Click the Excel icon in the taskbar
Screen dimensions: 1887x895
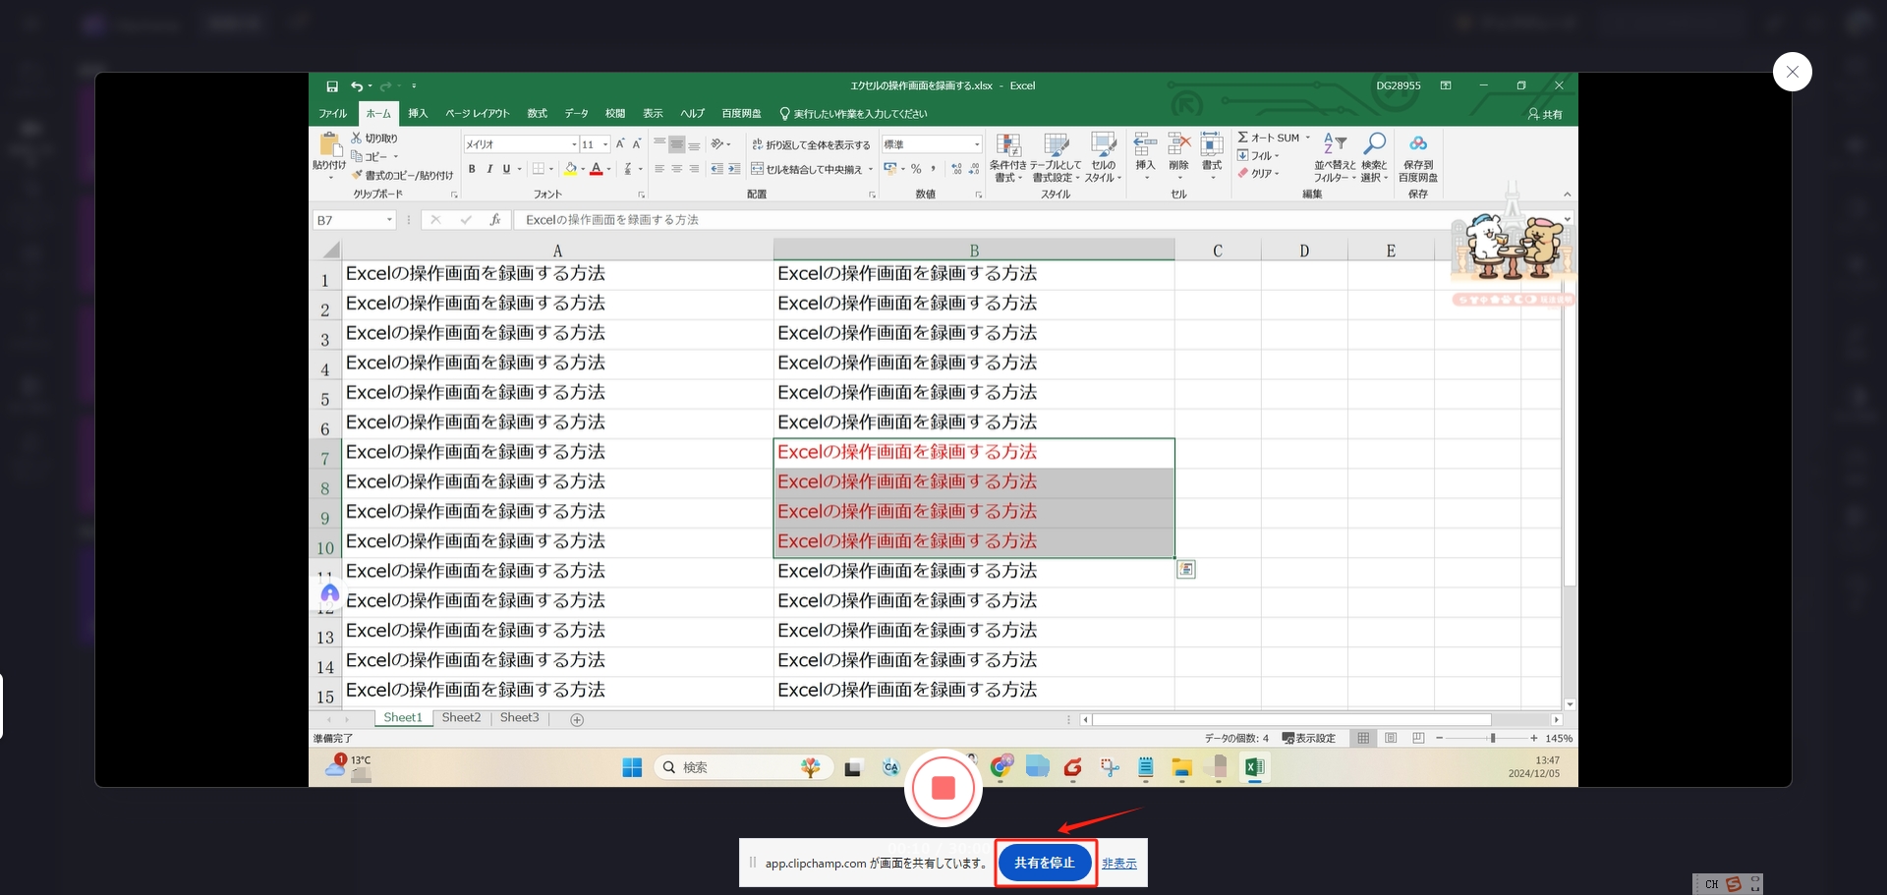(x=1254, y=767)
